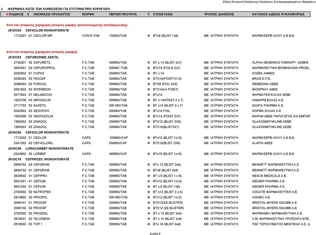Click the 500MG/CAP value for CECLOR
316x235 pixels.
(119, 138)
